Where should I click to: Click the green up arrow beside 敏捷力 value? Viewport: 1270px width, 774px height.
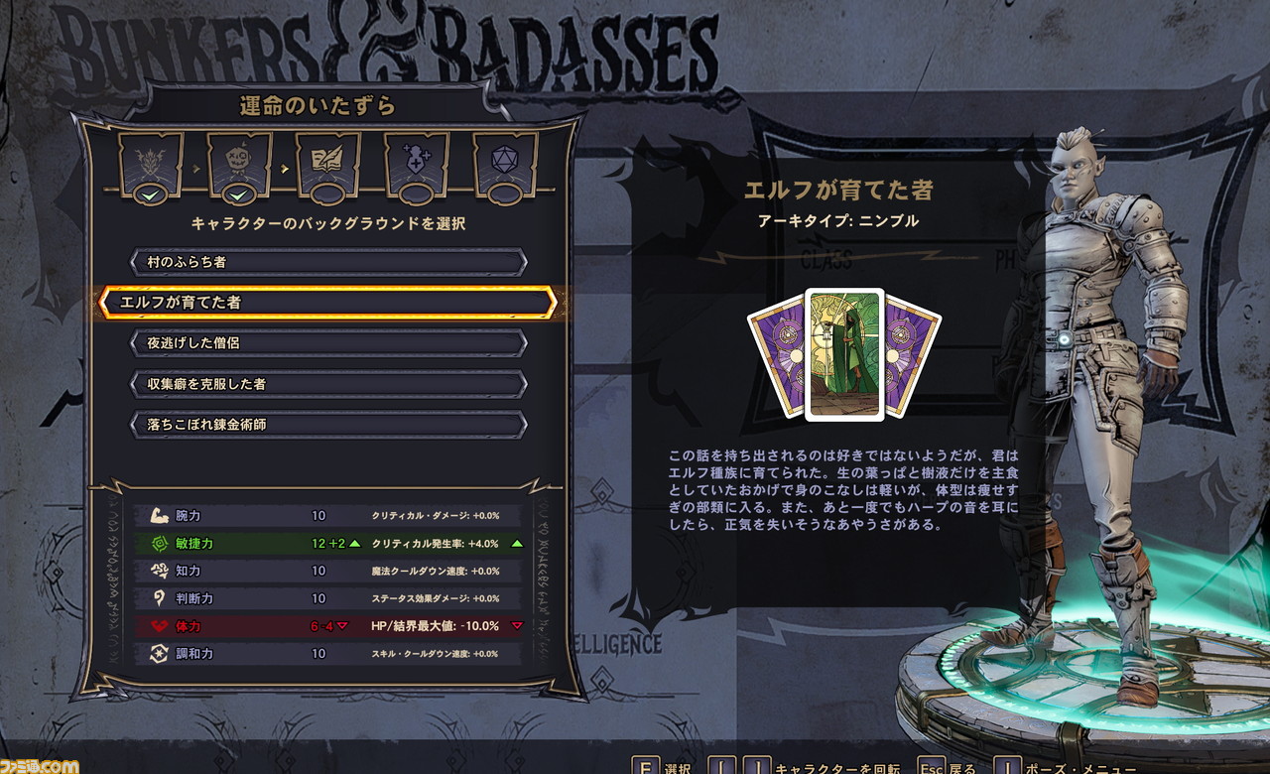(354, 544)
